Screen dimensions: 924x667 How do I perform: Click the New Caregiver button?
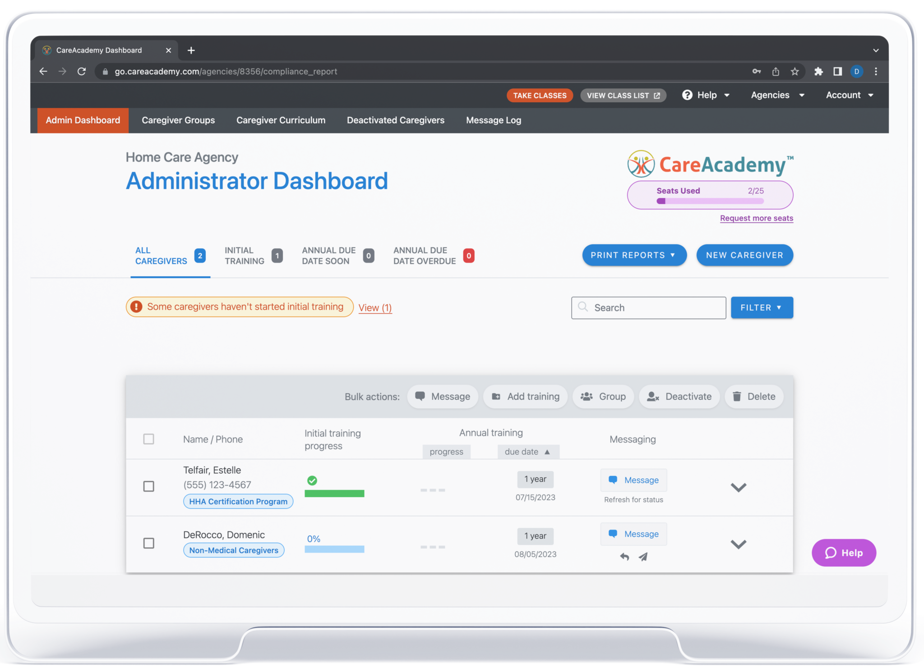pos(744,255)
